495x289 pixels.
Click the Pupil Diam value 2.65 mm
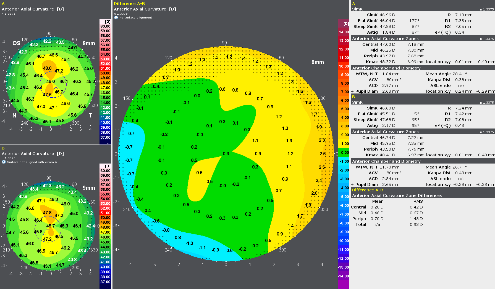click(x=391, y=184)
